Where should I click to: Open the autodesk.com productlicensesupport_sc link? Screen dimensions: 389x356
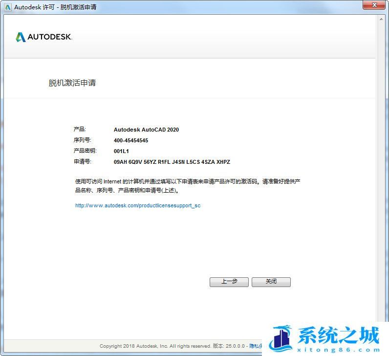[x=138, y=205]
